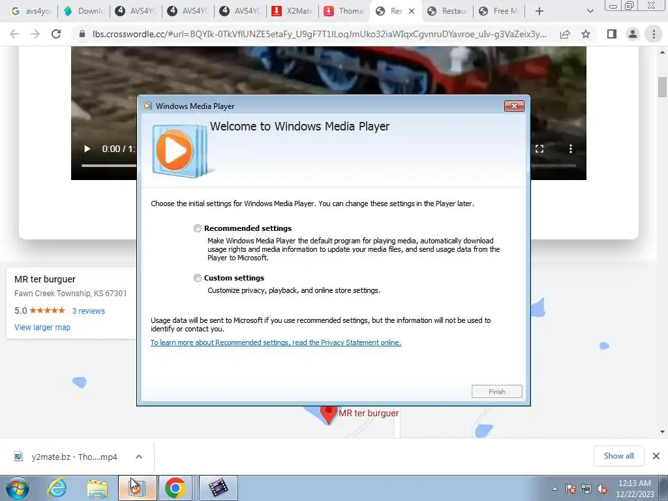Viewport: 668px width, 501px height.
Task: Open the Privacy Statement online link
Action: point(276,342)
